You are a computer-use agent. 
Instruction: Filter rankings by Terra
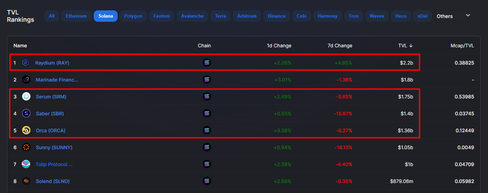click(221, 16)
